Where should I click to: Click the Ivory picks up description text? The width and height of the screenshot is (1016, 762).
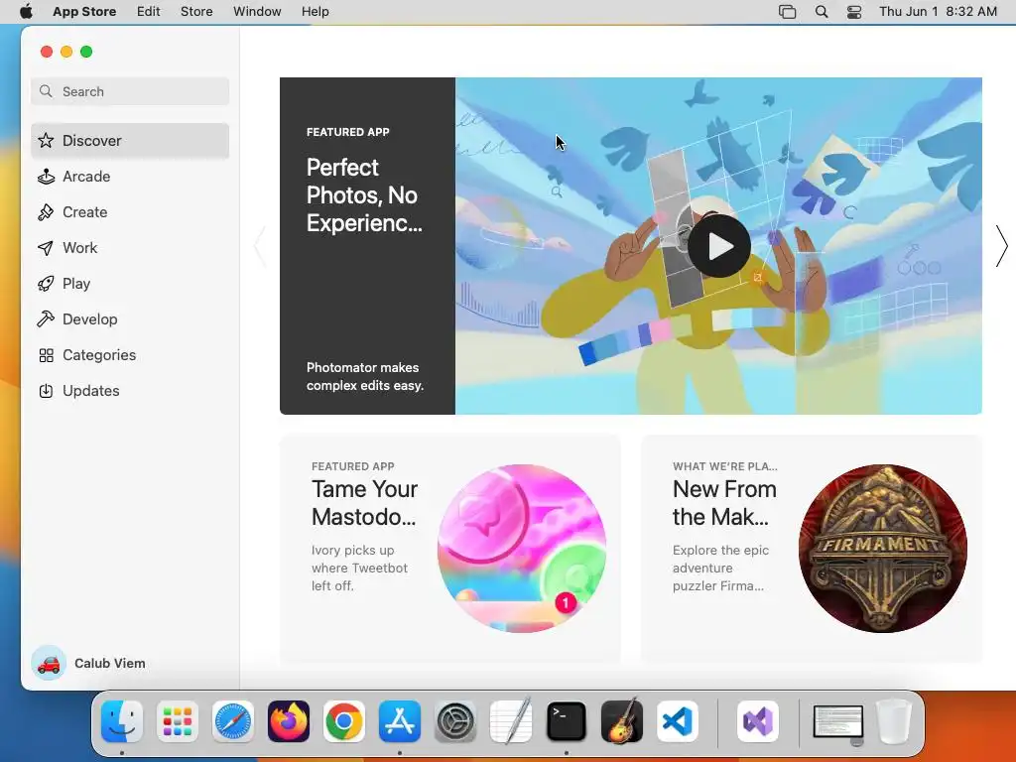tap(359, 568)
